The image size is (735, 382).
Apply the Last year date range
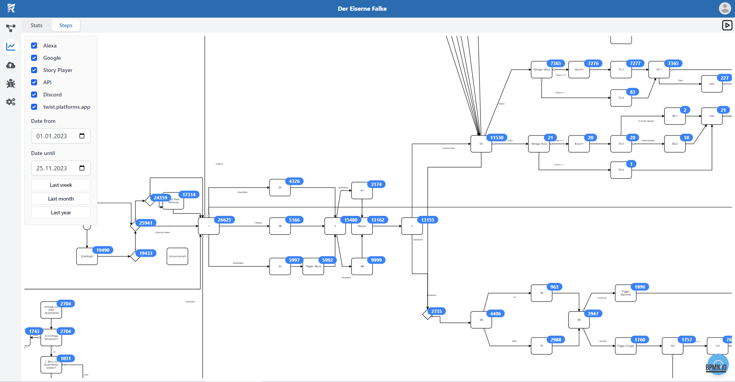tap(60, 212)
